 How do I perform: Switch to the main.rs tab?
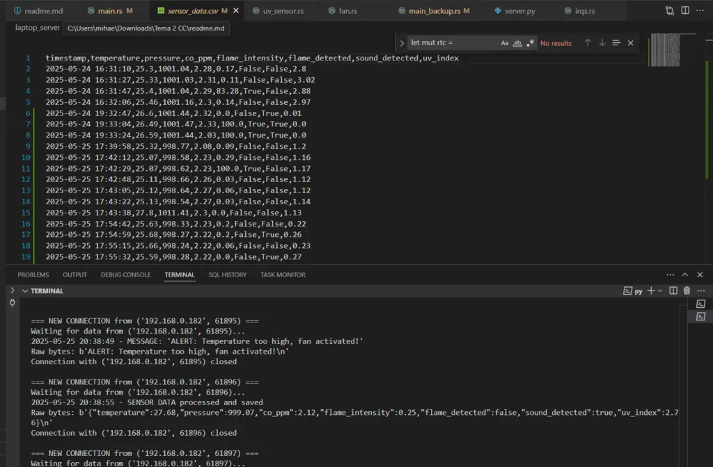(110, 10)
